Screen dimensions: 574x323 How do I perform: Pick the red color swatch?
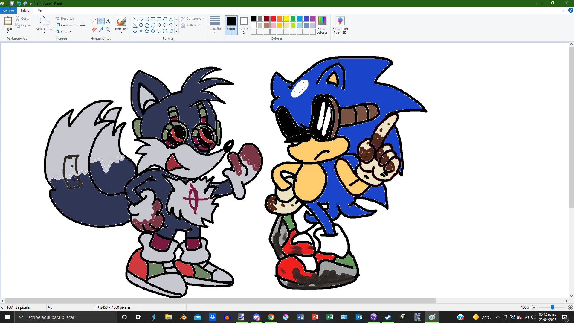pos(273,19)
